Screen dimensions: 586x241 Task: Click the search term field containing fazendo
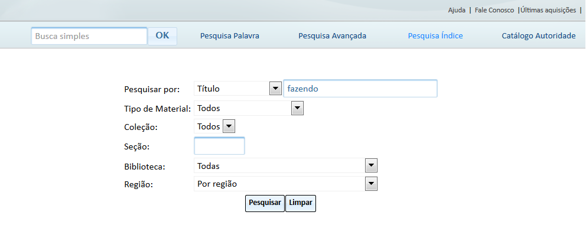pos(360,89)
